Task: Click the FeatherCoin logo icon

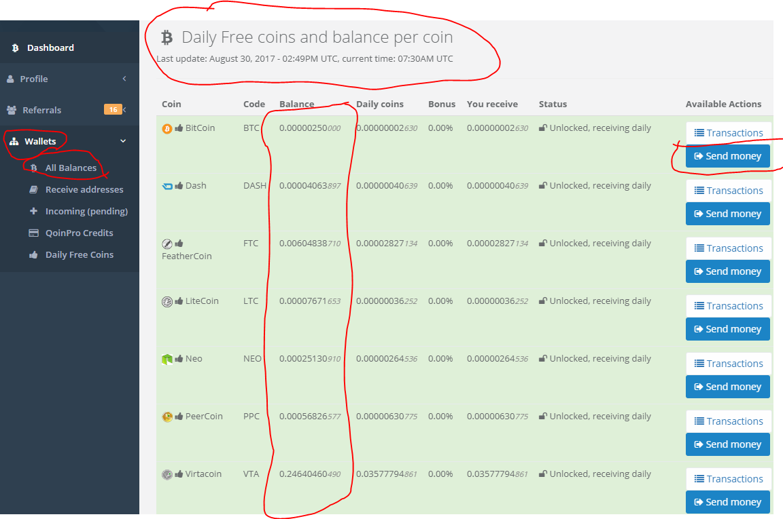Action: [x=167, y=244]
